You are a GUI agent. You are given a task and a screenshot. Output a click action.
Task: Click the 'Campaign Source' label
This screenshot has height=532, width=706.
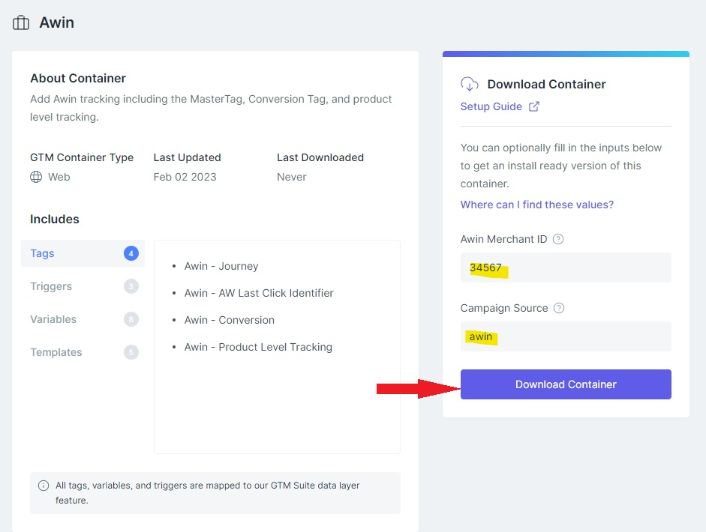tap(504, 308)
